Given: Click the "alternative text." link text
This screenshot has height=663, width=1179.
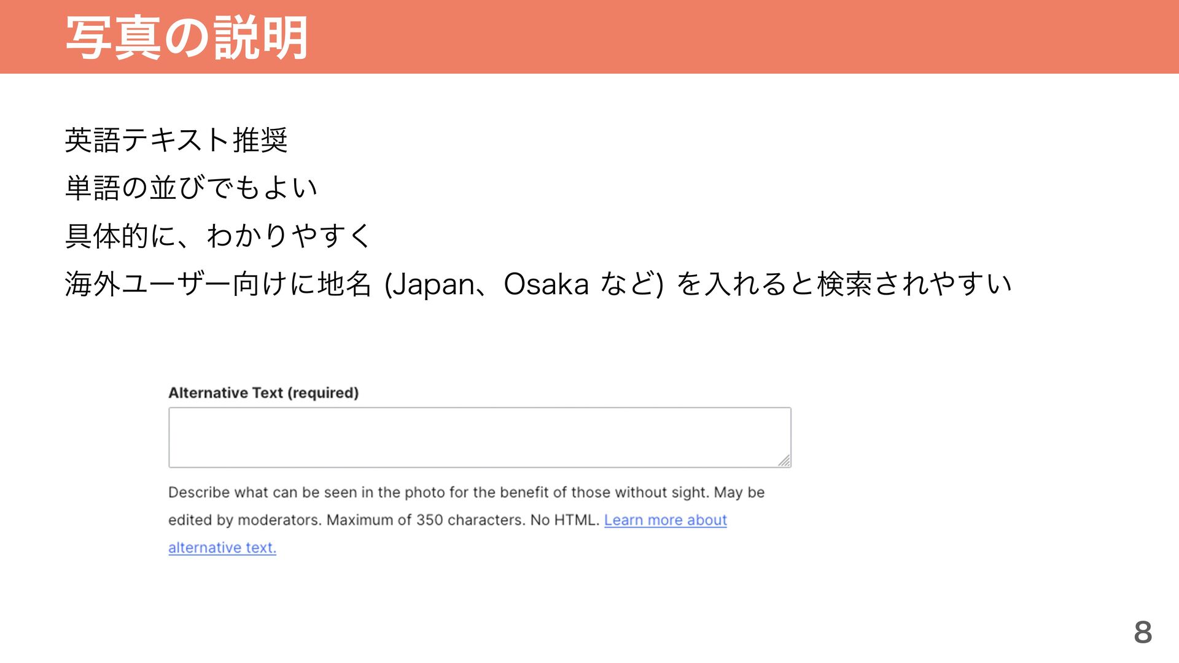Looking at the screenshot, I should click(222, 548).
